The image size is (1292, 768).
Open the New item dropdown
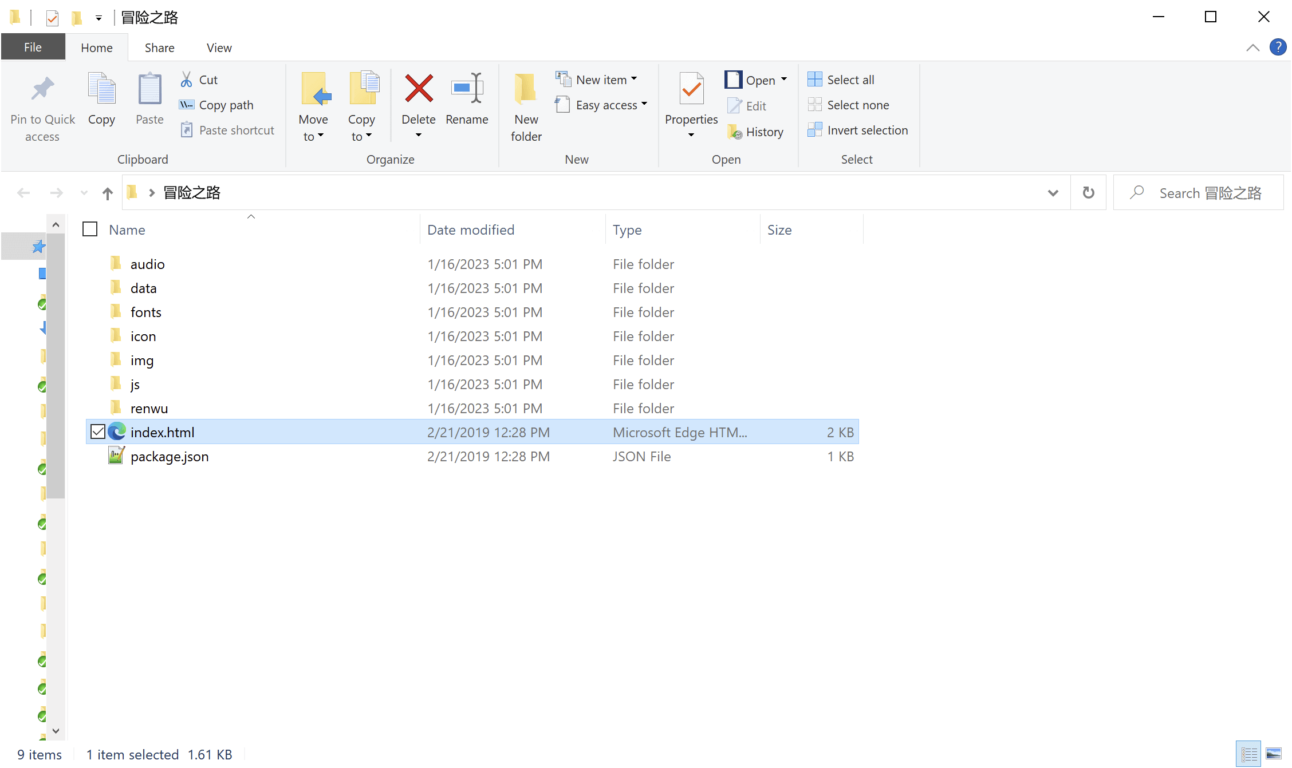606,80
